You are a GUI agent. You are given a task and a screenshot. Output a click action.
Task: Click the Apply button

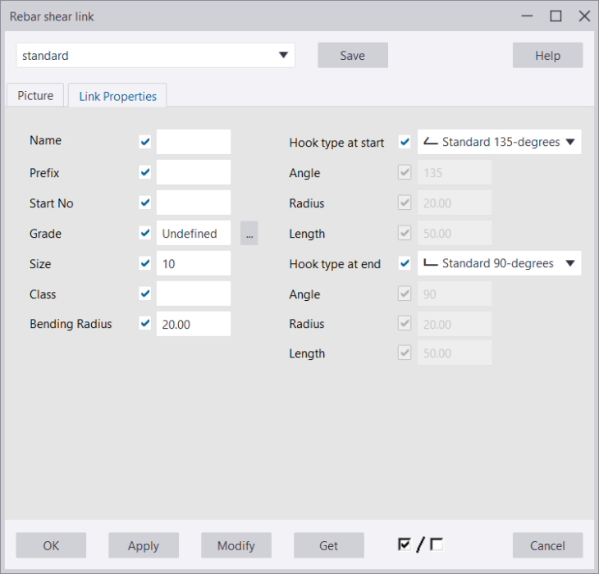pyautogui.click(x=144, y=545)
